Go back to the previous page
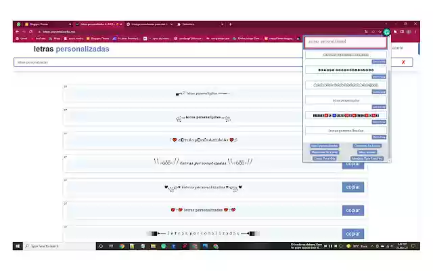 (17, 32)
